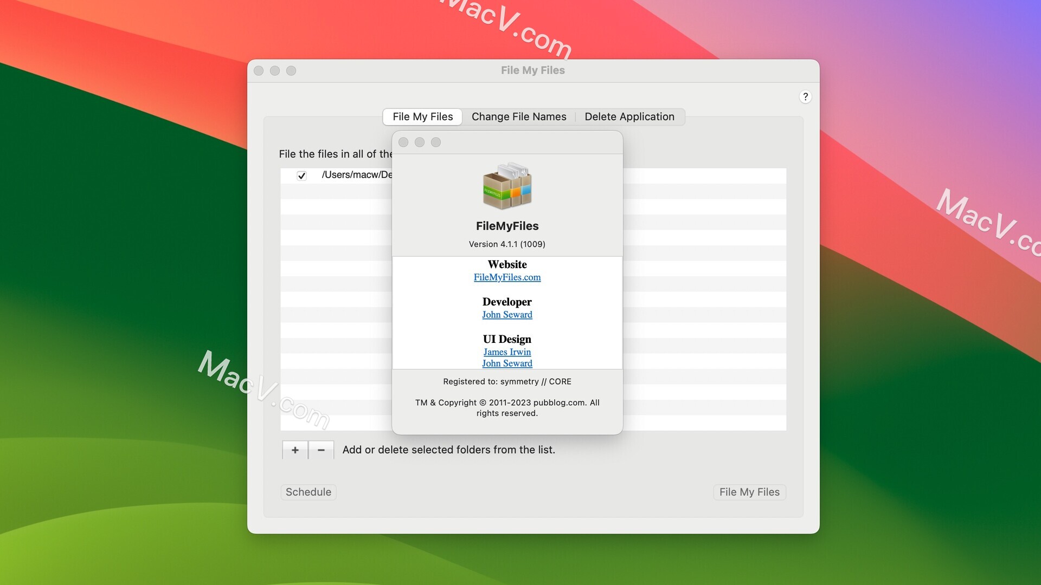Toggle the /Users/macw folder checkbox
The height and width of the screenshot is (585, 1041).
[x=301, y=175]
